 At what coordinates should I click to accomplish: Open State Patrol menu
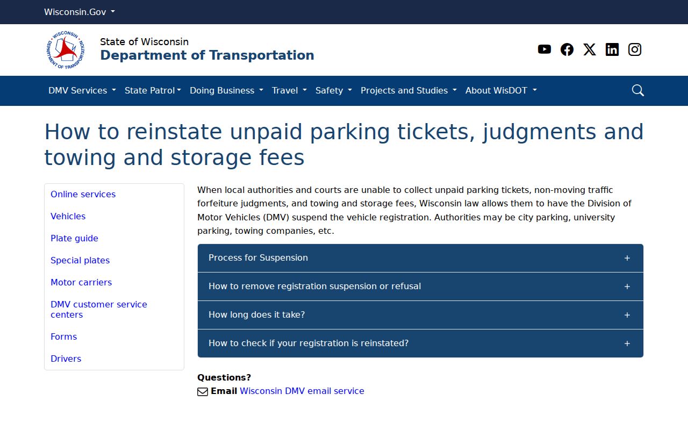point(153,90)
